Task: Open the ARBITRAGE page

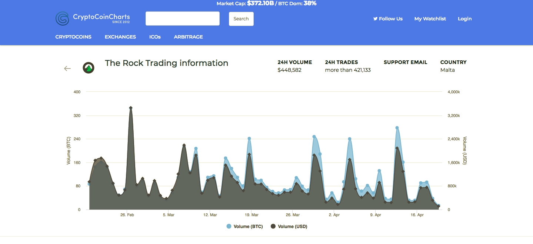Action: pos(188,37)
